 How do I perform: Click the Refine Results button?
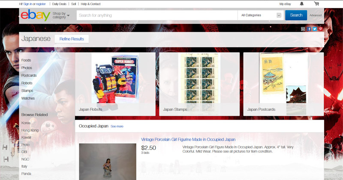(x=72, y=39)
